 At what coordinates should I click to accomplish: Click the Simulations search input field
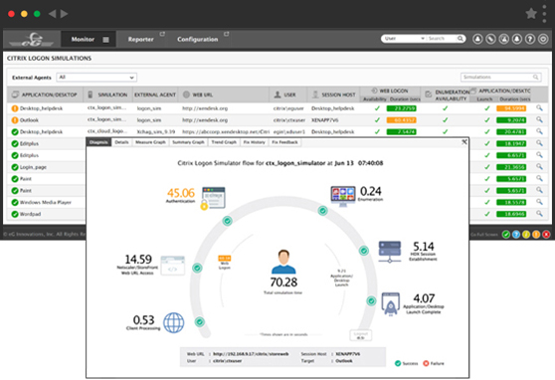tap(501, 77)
